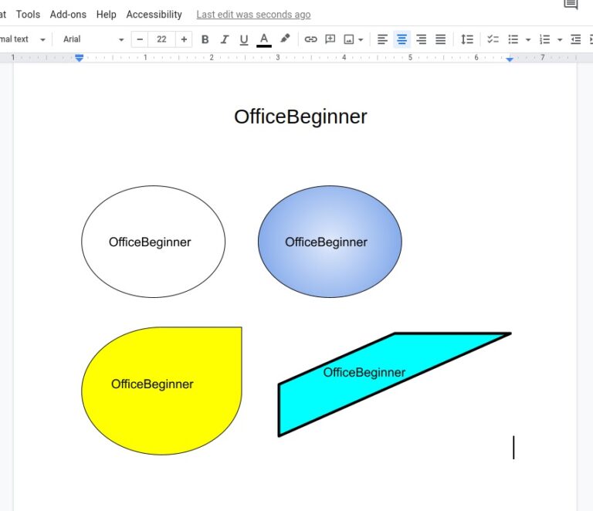
Task: Click the OfficeBeginner heading text
Action: pos(300,117)
